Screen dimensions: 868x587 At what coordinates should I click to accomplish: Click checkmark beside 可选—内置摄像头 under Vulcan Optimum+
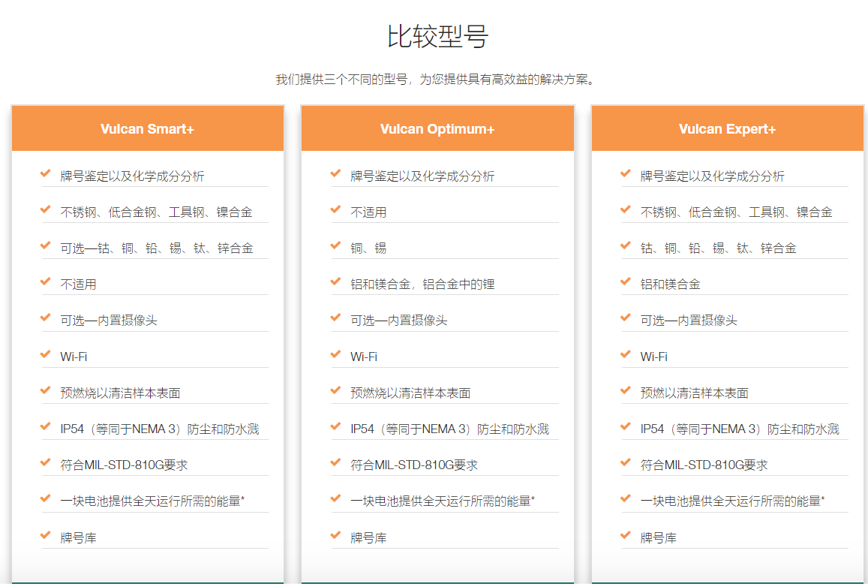(335, 318)
